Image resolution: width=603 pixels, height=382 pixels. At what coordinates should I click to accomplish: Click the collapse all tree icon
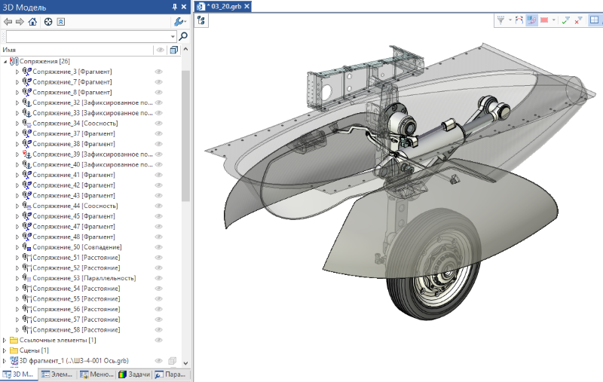(60, 22)
